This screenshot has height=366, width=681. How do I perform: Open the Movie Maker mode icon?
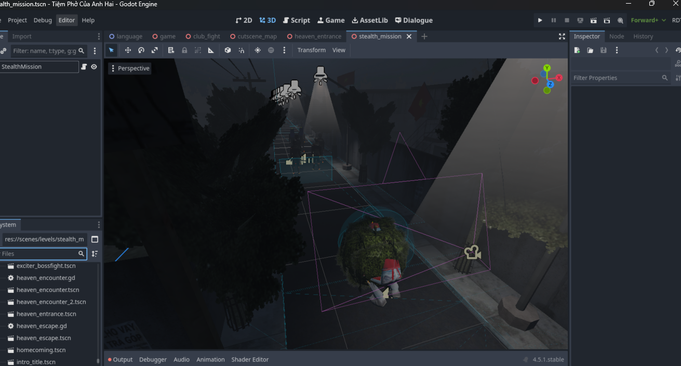(x=620, y=20)
